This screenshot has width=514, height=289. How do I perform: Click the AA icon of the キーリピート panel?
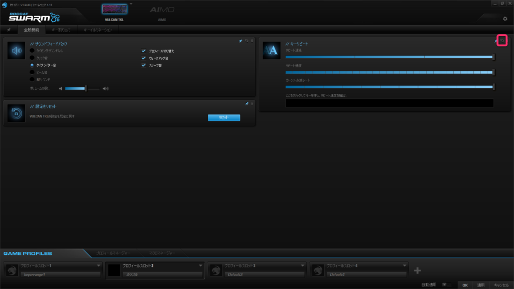272,51
